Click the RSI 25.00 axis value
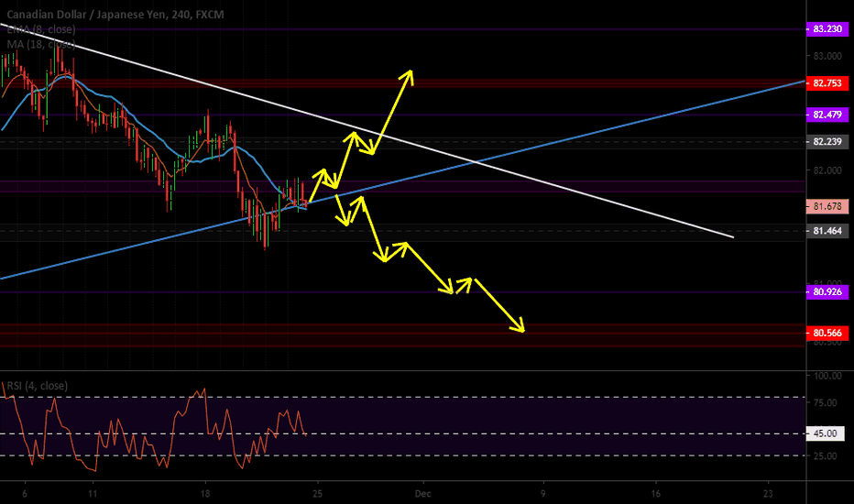Image resolution: width=854 pixels, height=504 pixels. pyautogui.click(x=825, y=456)
